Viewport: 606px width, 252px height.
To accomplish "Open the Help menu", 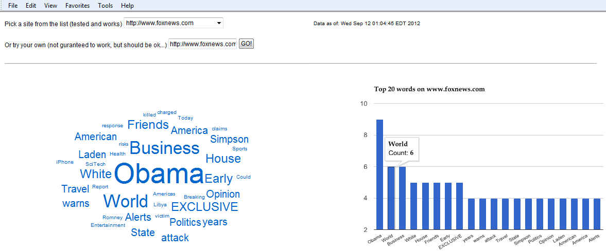I will click(127, 6).
